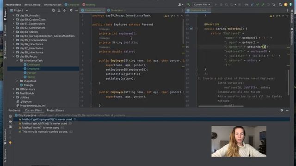Screen dimensions: 296x166
Task: Click the Code With Me user icon
Action: click(x=180, y=5)
